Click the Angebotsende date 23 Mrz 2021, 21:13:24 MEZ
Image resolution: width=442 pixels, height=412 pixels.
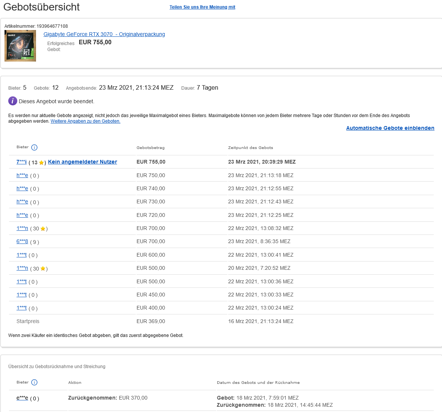pos(136,88)
